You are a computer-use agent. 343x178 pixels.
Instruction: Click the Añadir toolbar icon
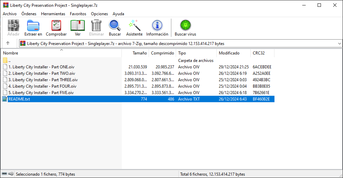(x=13, y=25)
